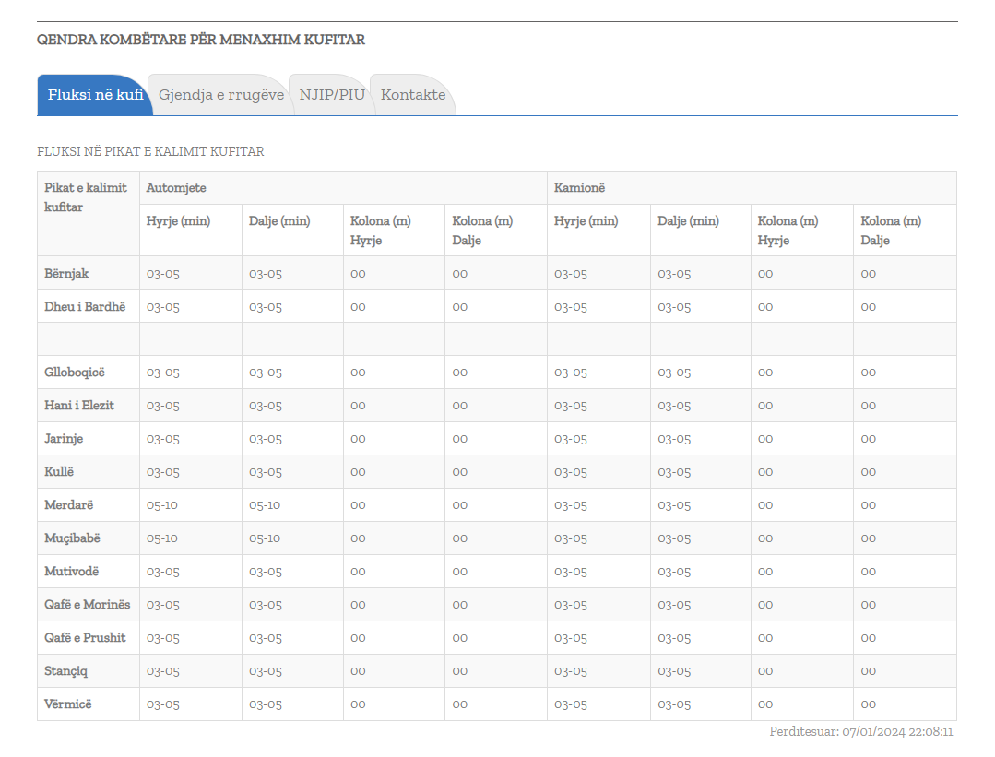Click the Pikat e kalimit kufitar header
The image size is (995, 757).
[x=86, y=197]
